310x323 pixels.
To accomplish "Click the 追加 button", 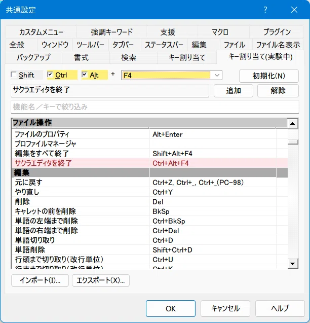I will click(x=234, y=91).
